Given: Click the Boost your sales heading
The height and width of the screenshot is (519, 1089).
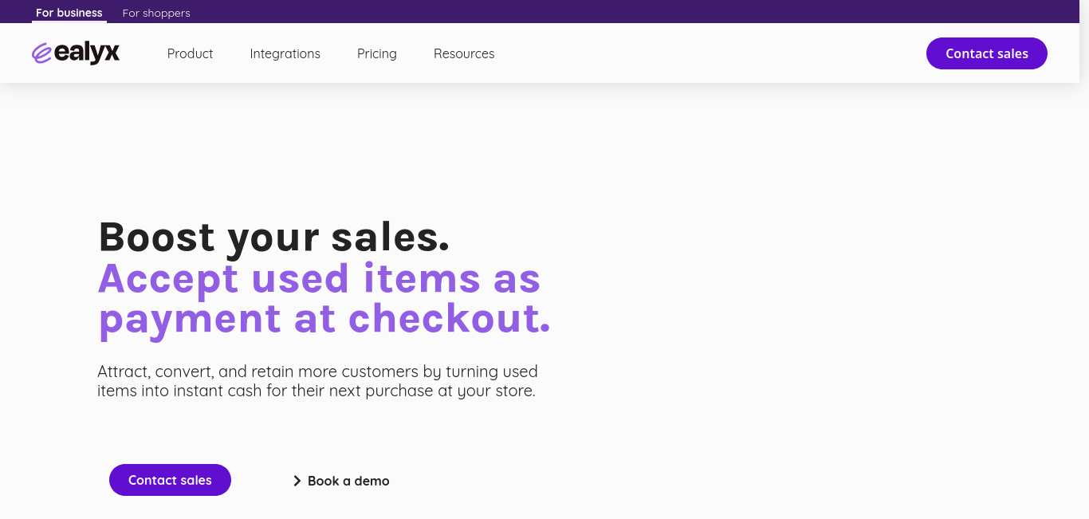Looking at the screenshot, I should [274, 237].
